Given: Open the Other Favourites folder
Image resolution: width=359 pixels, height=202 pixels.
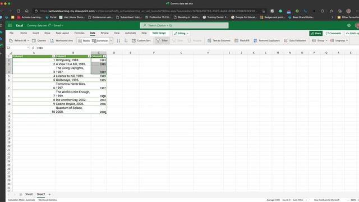Looking at the screenshot, I should pos(348,17).
